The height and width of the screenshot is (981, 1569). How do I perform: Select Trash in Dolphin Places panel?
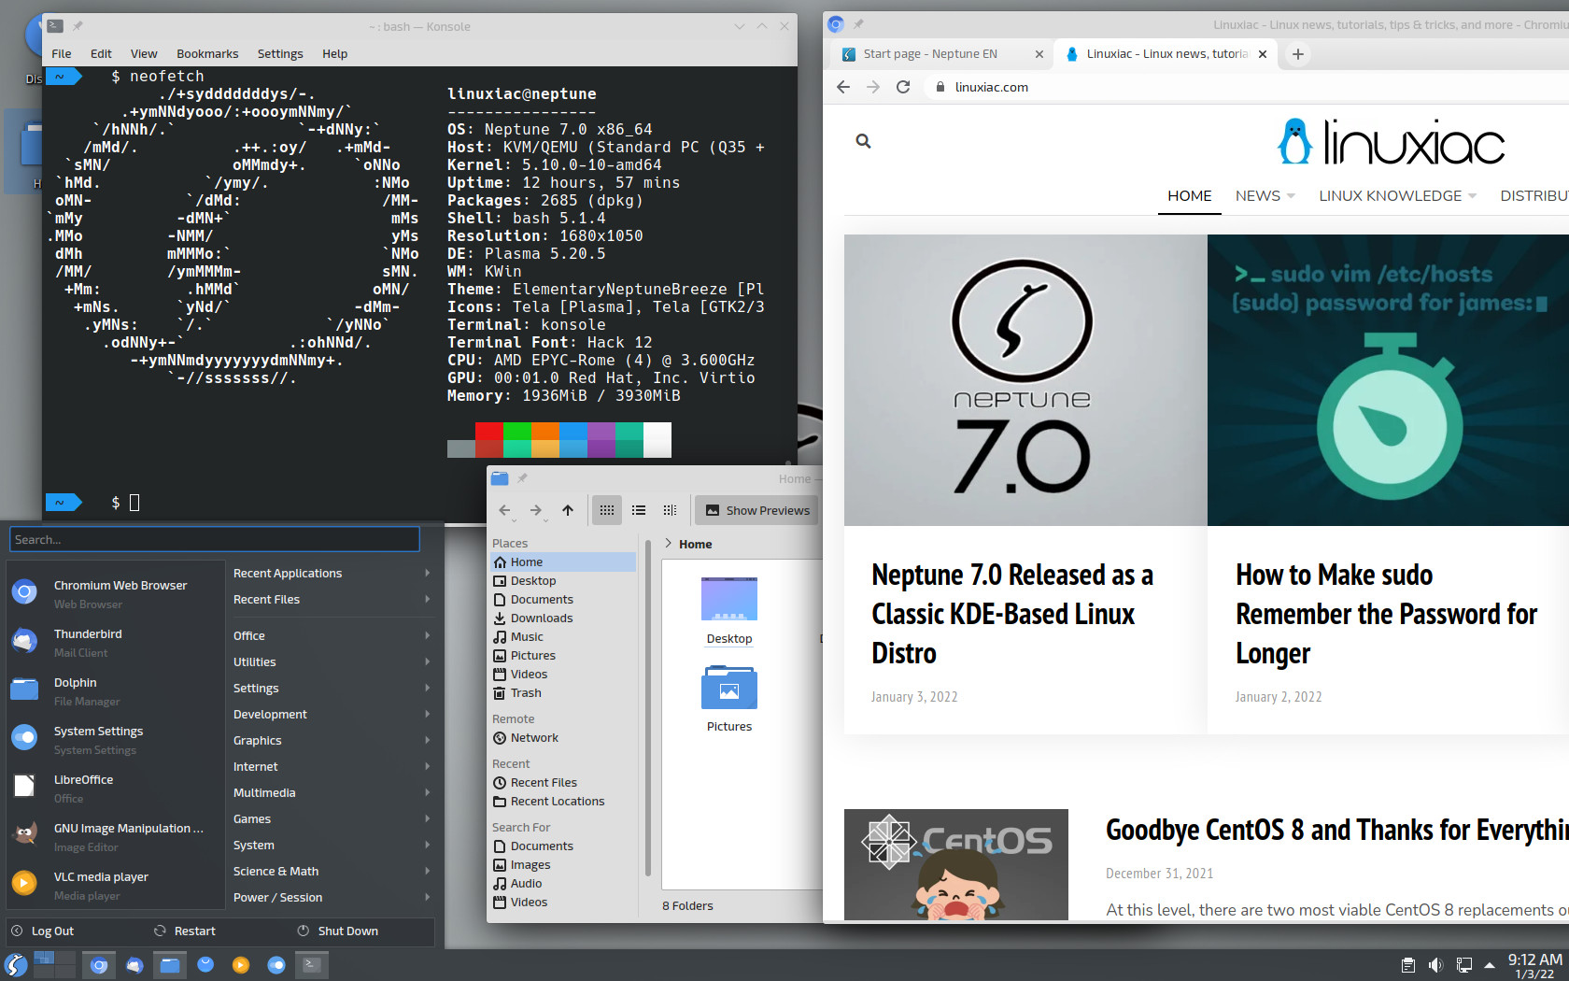coord(563,692)
